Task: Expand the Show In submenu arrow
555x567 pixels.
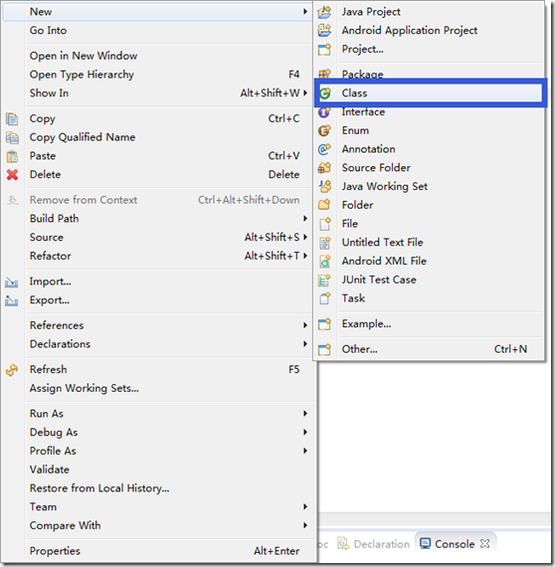Action: [305, 93]
